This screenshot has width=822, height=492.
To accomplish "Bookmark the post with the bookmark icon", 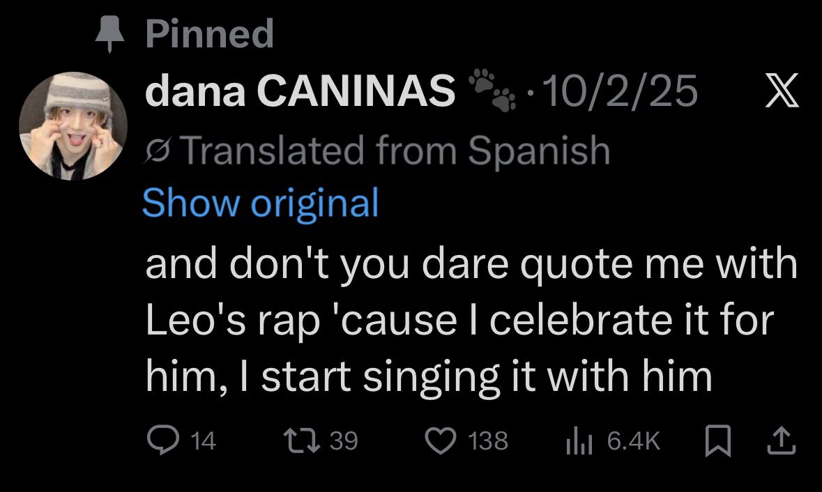I will tap(717, 440).
